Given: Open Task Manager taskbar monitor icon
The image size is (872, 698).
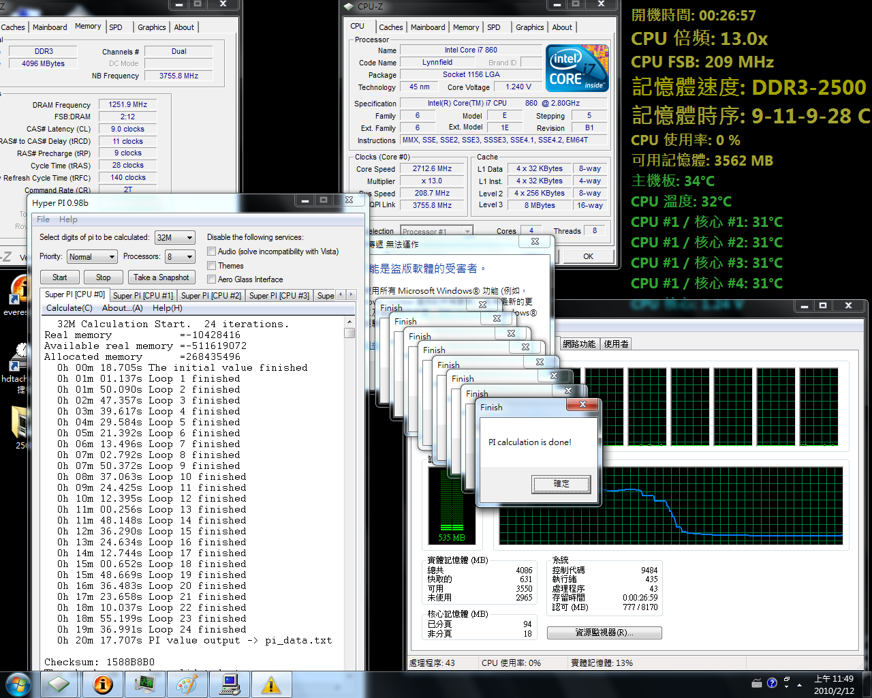Looking at the screenshot, I should [x=144, y=684].
